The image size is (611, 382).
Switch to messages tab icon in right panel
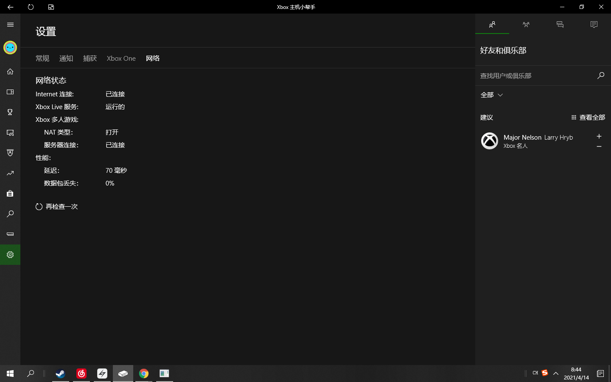coord(560,25)
